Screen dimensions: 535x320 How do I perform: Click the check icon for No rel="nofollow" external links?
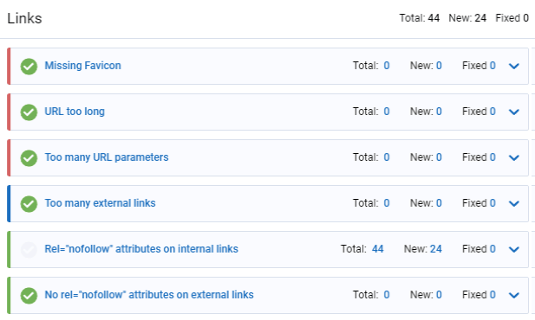click(x=29, y=296)
